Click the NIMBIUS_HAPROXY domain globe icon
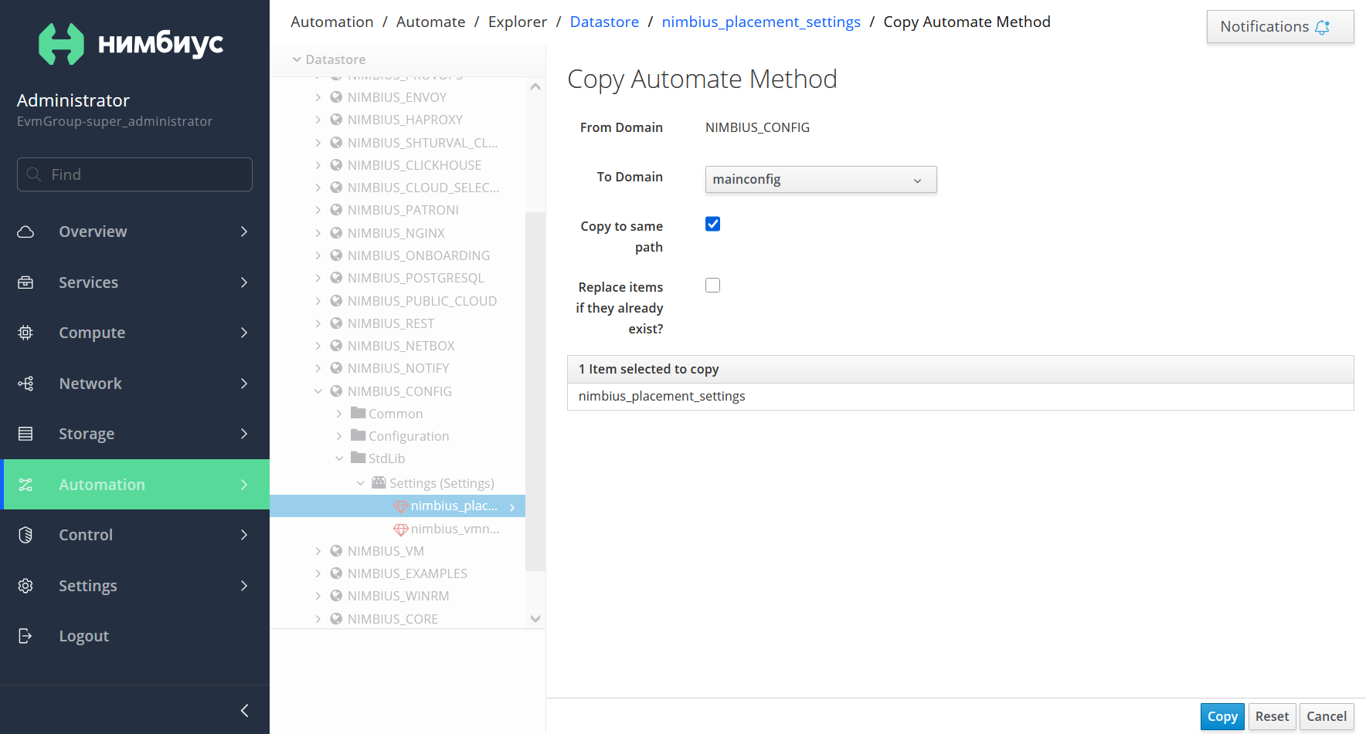 coord(336,120)
